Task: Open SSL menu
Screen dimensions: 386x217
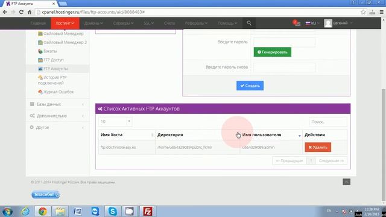Action: coord(149,23)
